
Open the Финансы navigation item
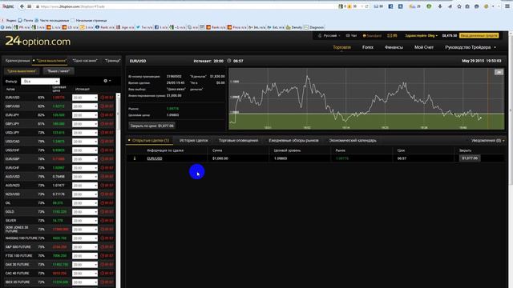(x=394, y=47)
